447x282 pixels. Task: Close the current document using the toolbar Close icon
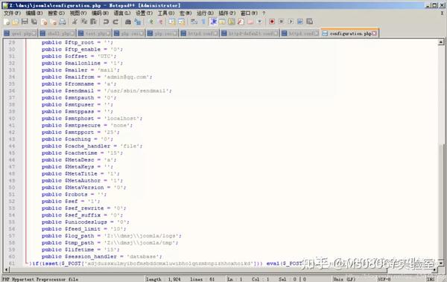click(x=44, y=22)
